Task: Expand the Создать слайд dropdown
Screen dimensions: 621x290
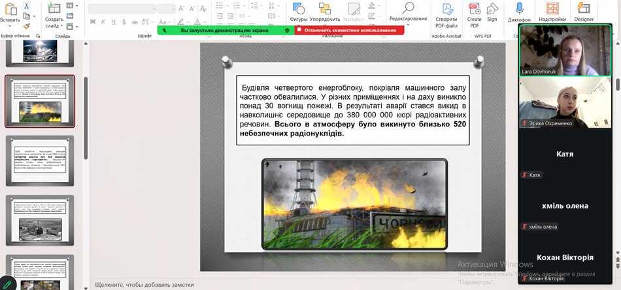Action: [x=54, y=25]
